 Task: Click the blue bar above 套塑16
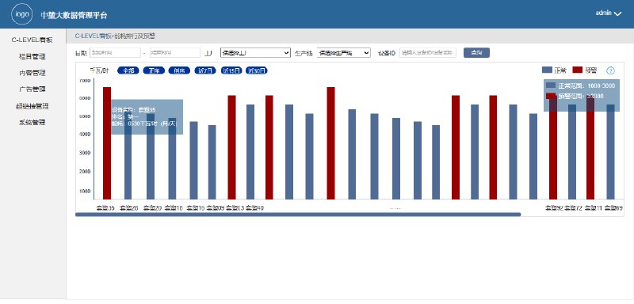tap(193, 160)
